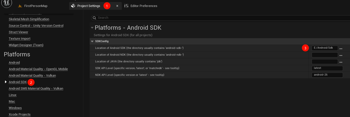Open Source Control - Unity Version Control
The width and height of the screenshot is (350, 117).
point(36,26)
